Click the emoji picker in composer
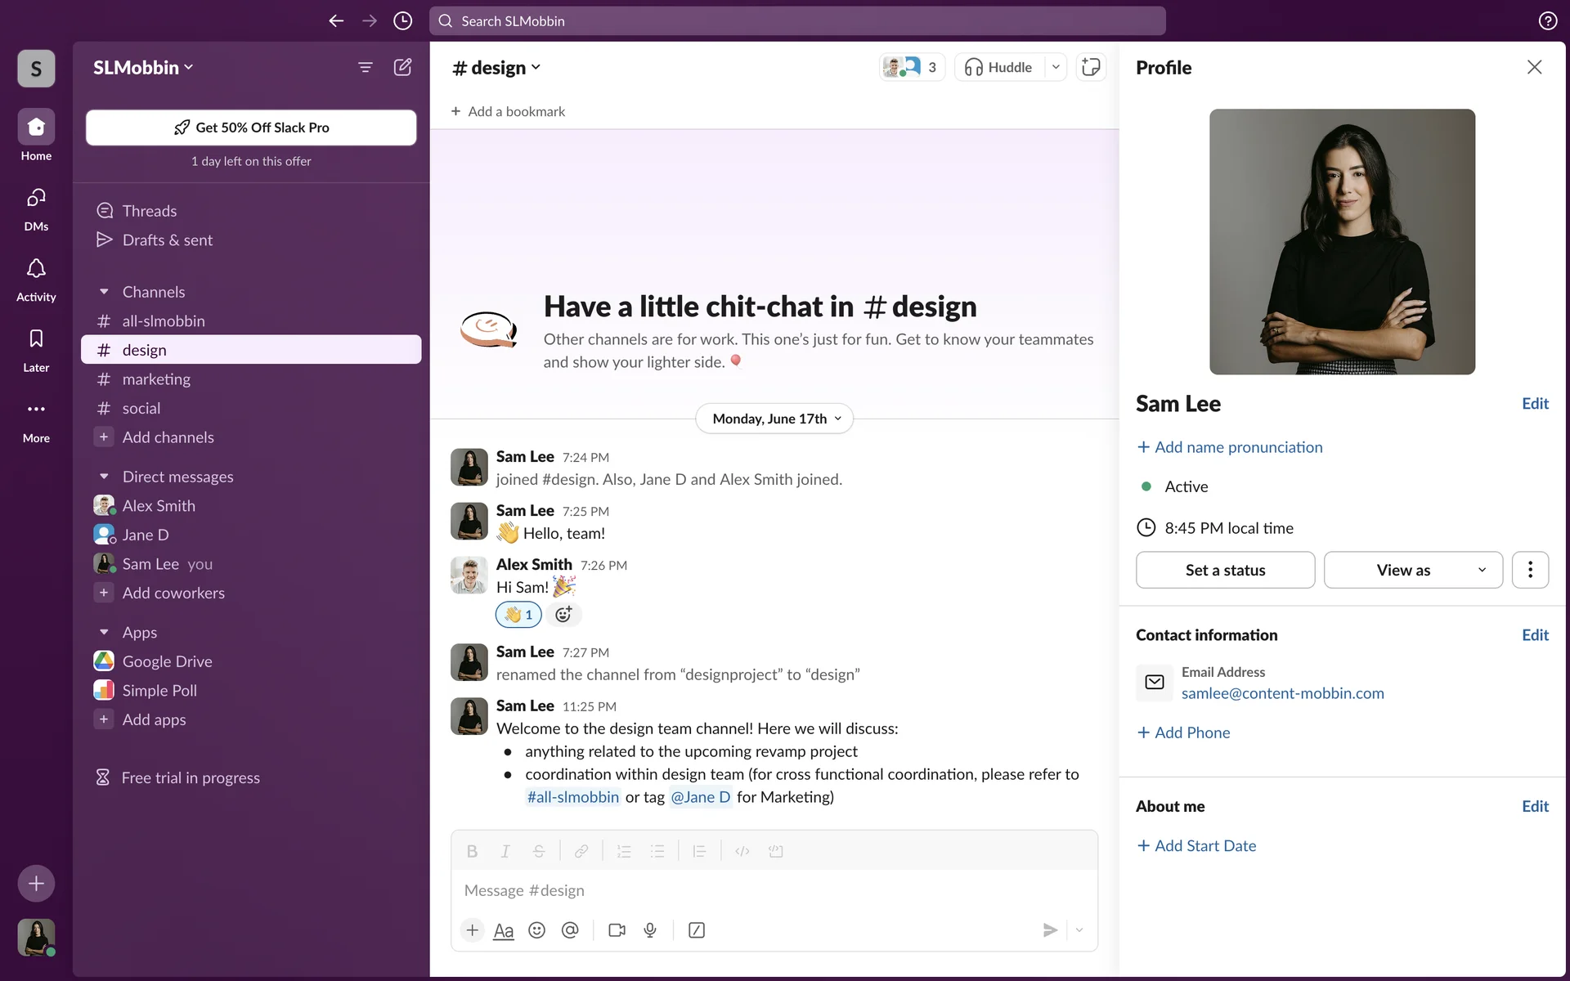This screenshot has height=981, width=1570. [x=536, y=930]
